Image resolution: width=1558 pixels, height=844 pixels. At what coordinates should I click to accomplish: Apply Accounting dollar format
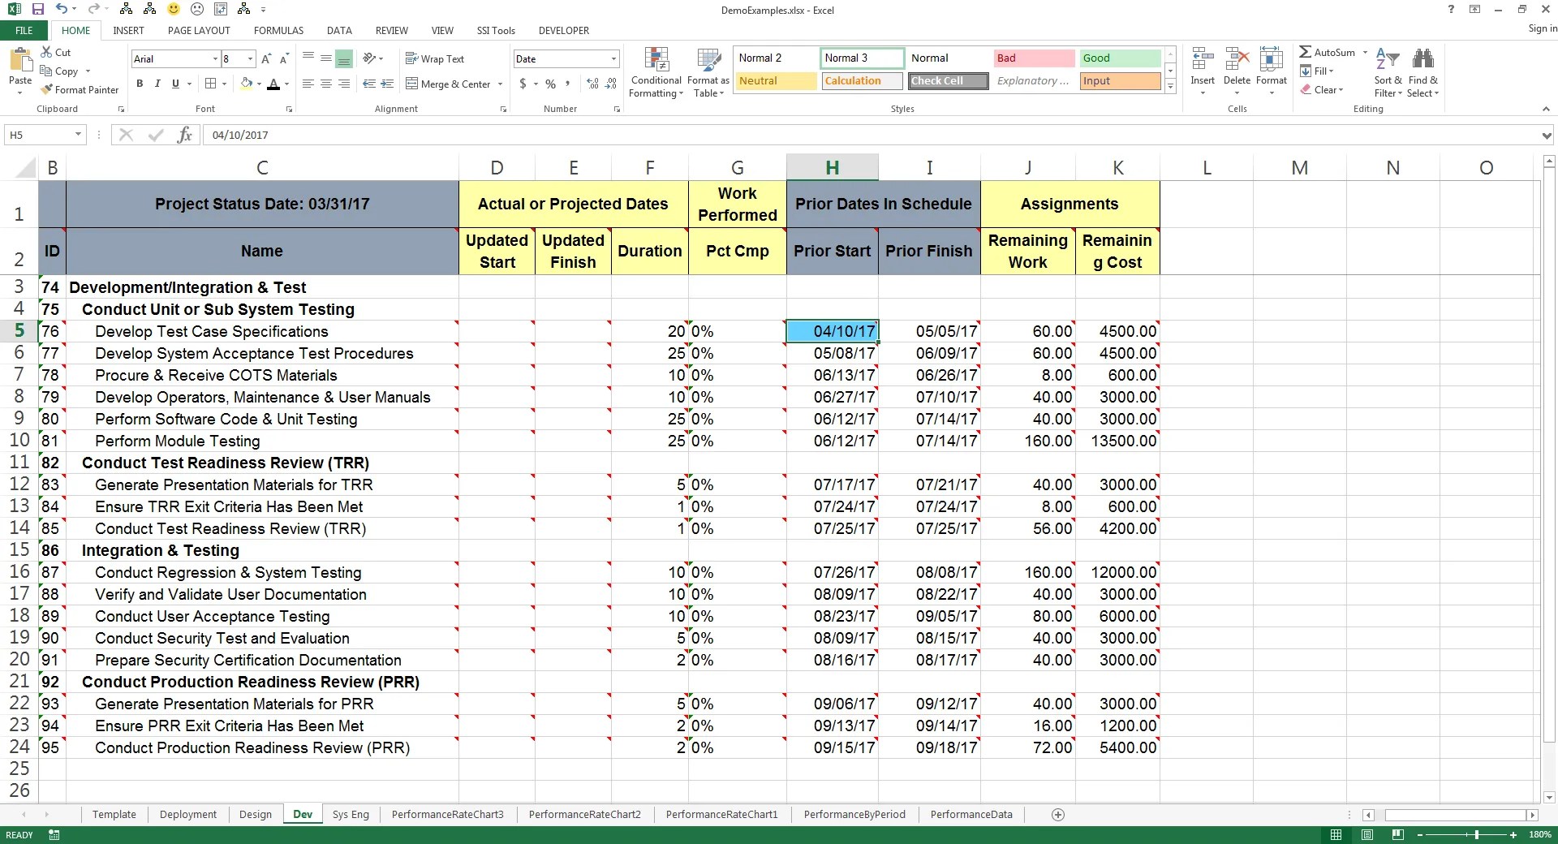click(523, 83)
